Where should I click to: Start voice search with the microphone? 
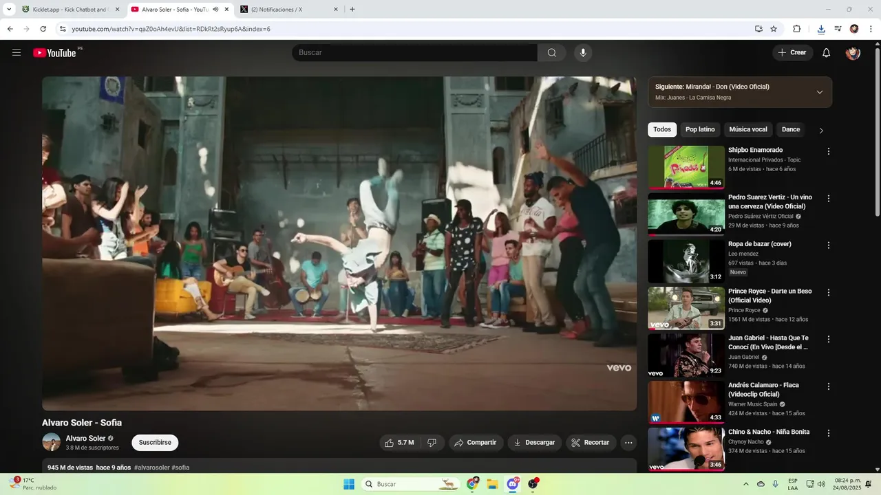tap(583, 53)
